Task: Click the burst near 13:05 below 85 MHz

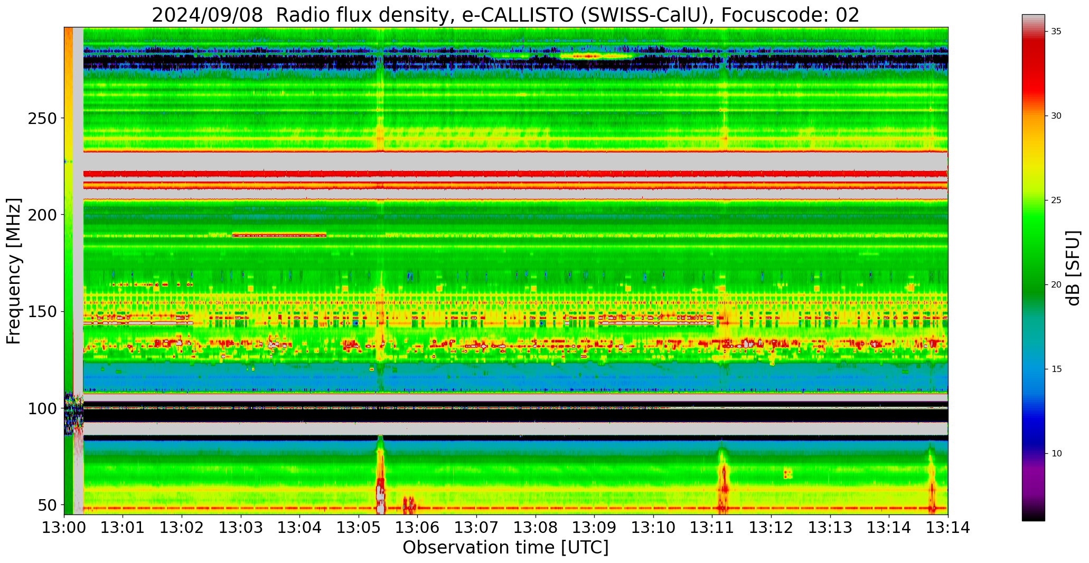Action: point(380,475)
